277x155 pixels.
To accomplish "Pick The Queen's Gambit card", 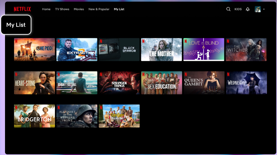I will pyautogui.click(x=204, y=83).
